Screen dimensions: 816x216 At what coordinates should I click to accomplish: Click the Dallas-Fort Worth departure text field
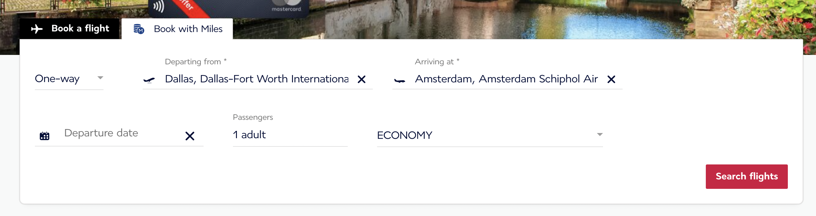pyautogui.click(x=256, y=79)
